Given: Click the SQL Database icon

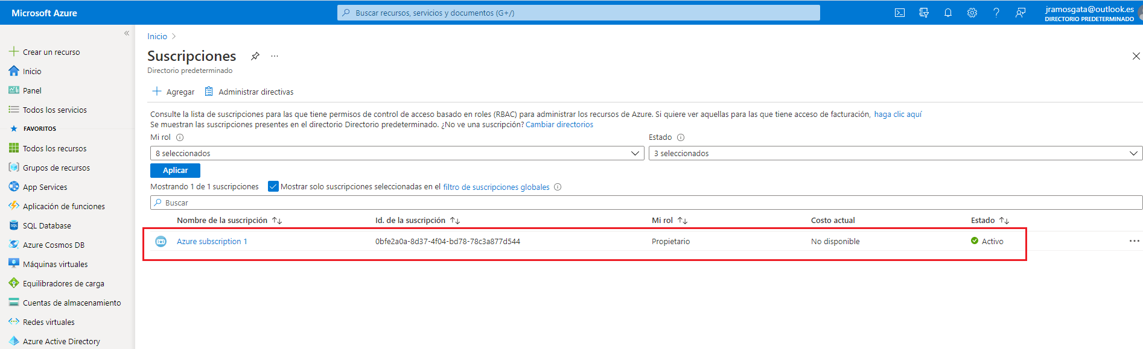Looking at the screenshot, I should 14,225.
